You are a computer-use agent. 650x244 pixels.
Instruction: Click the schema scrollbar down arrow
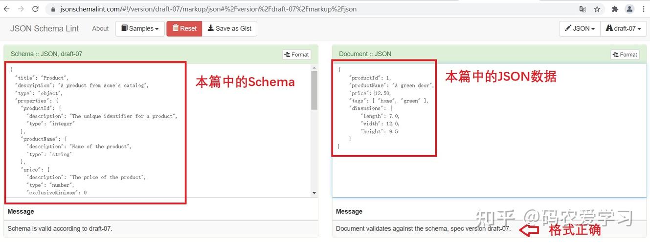pos(314,193)
